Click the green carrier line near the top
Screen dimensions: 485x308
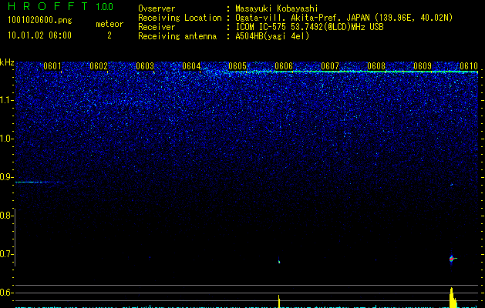tap(355, 72)
